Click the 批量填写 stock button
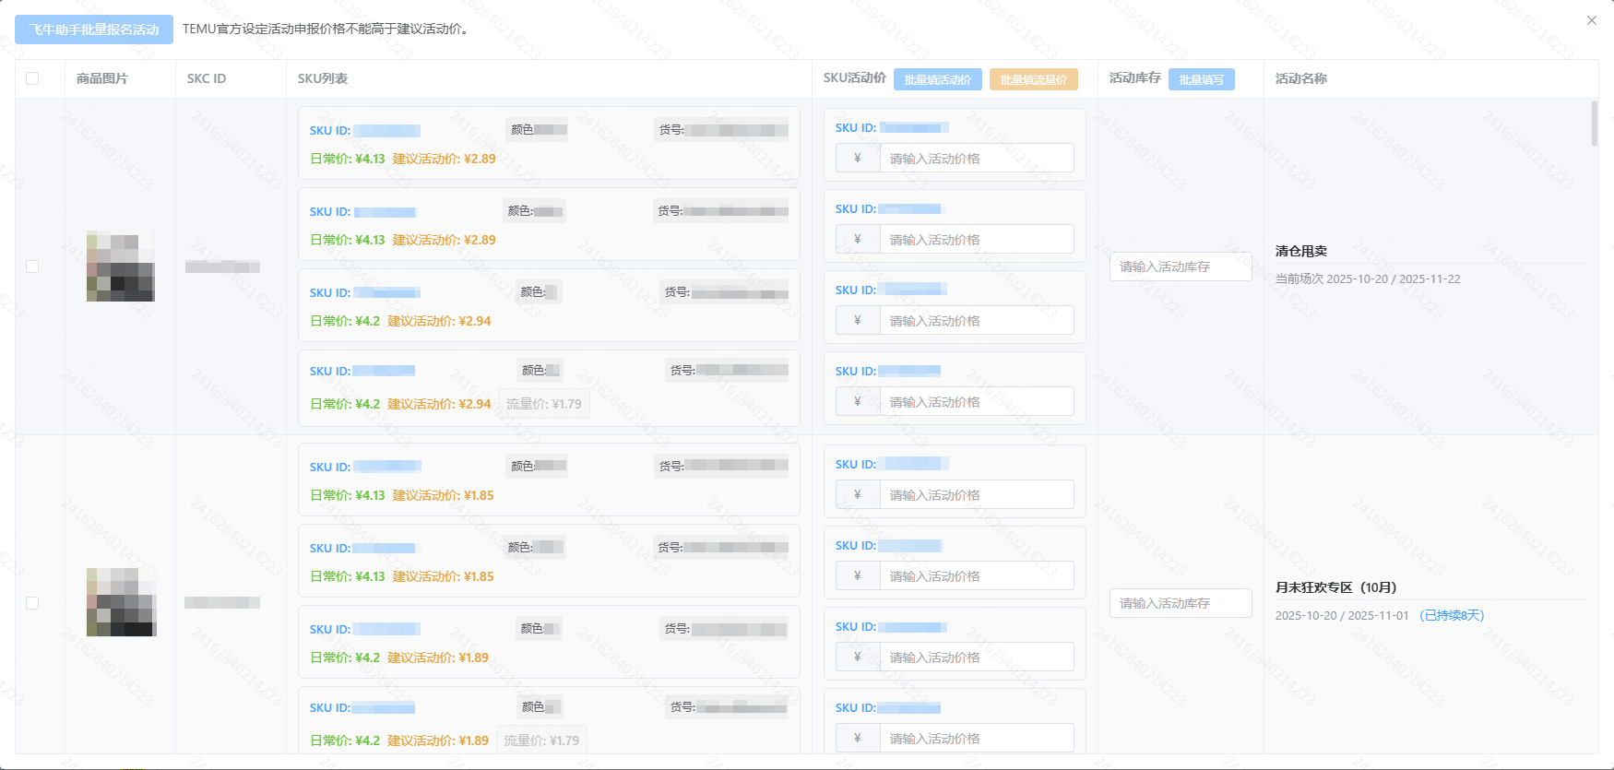Viewport: 1614px width, 770px height. 1201,79
